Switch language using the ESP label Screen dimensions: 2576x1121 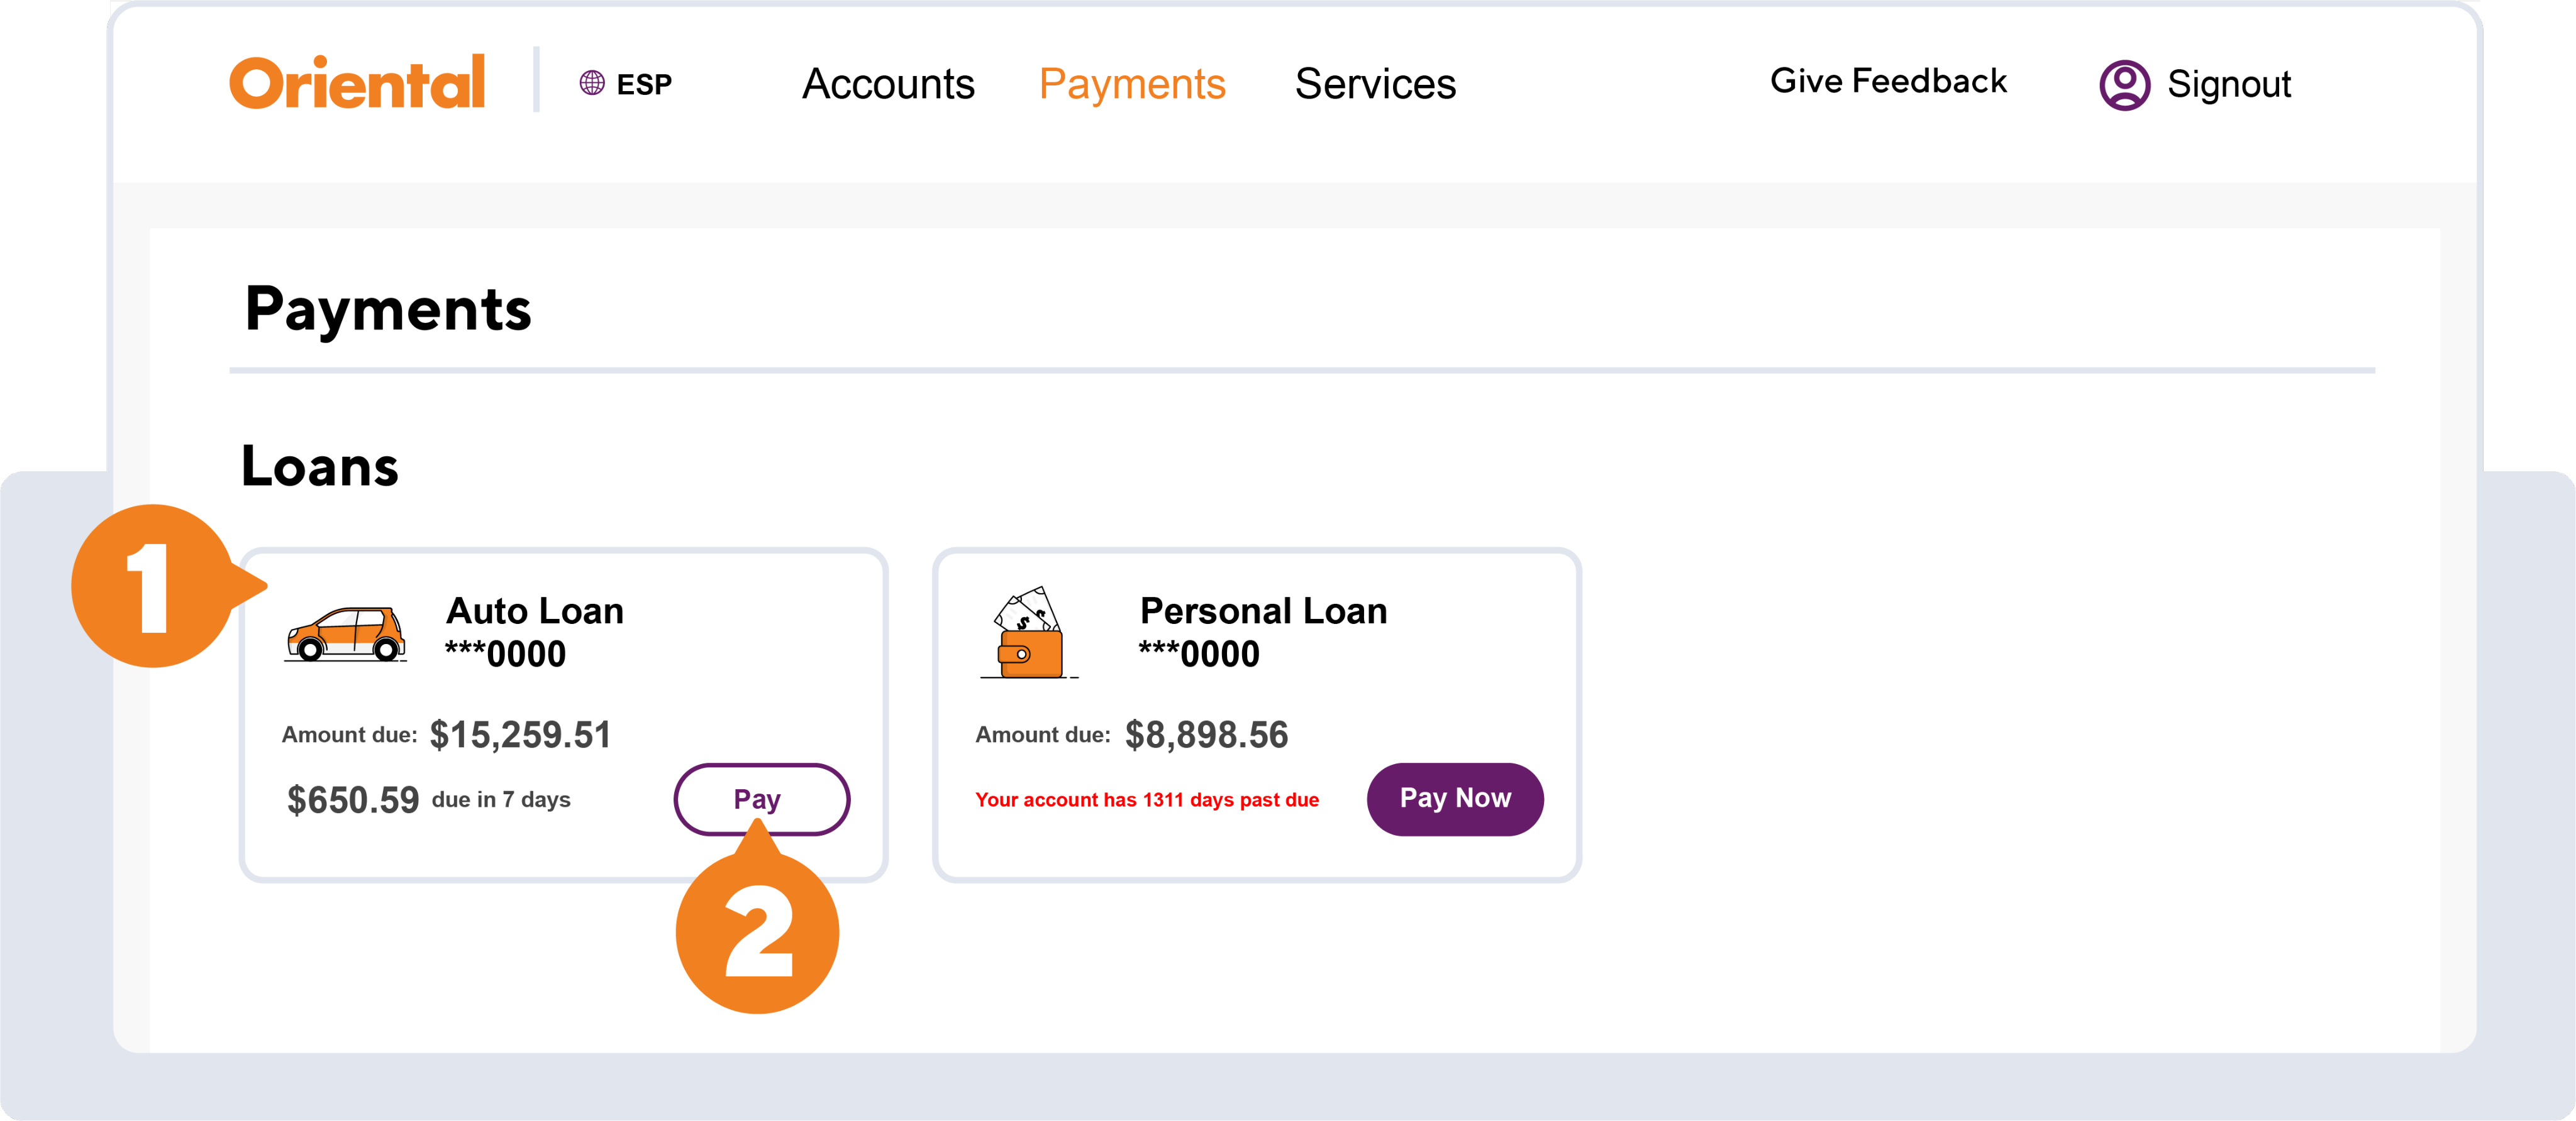[644, 85]
